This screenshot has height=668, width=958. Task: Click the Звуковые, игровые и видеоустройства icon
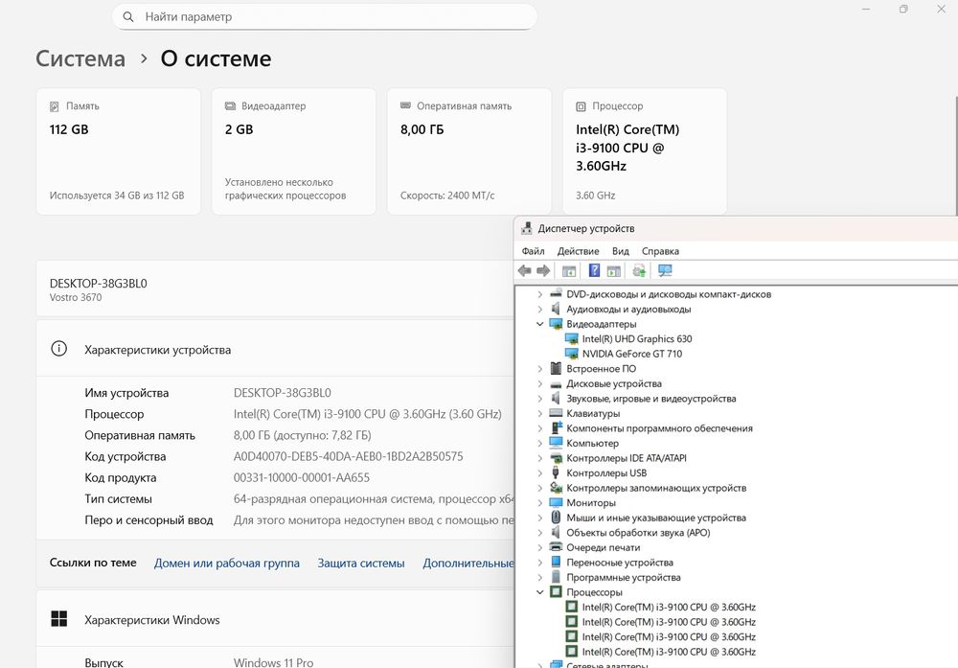tap(556, 399)
